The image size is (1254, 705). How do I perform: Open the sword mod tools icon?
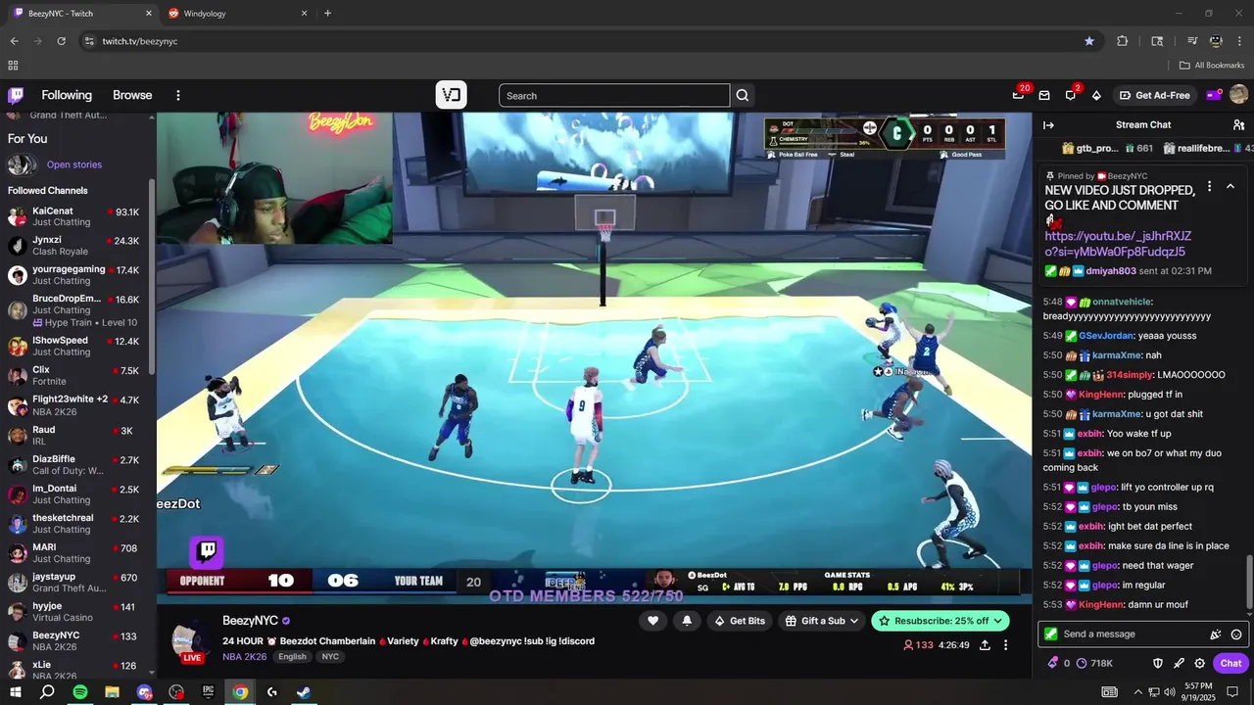1179,663
